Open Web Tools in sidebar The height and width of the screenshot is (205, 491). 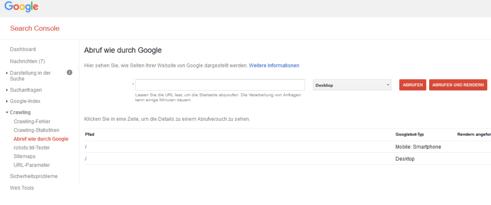point(22,188)
